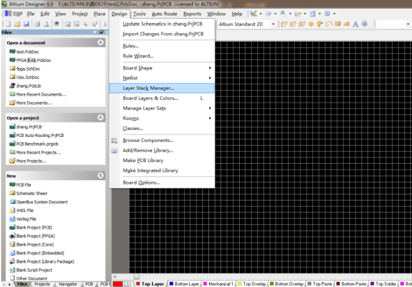Screen dimensions: 412x287
Task: Click the interactive routing tool icon
Action: pyautogui.click(x=284, y=24)
